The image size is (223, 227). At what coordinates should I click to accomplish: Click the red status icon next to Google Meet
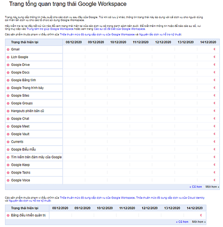pyautogui.click(x=8, y=127)
